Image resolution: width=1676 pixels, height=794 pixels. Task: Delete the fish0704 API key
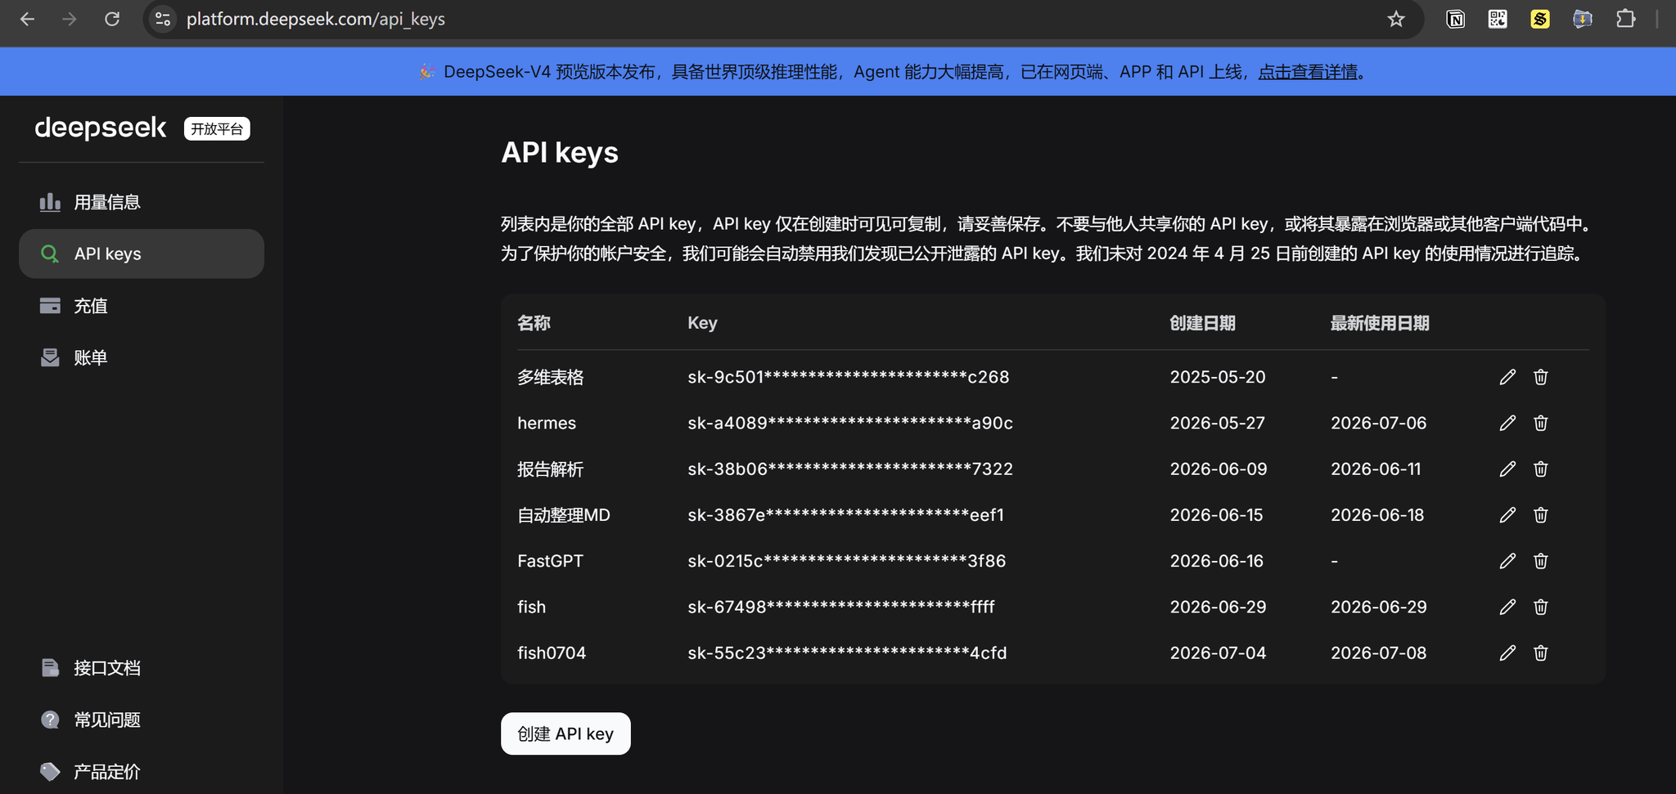(1540, 653)
